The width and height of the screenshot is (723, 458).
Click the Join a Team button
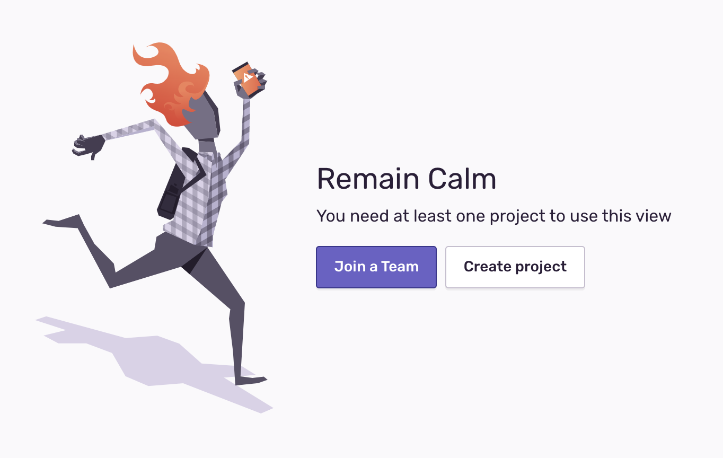click(x=376, y=267)
